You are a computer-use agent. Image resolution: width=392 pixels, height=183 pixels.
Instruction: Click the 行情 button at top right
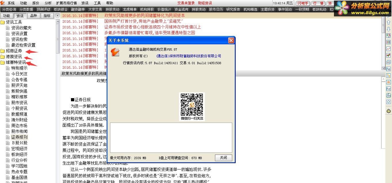318,3
